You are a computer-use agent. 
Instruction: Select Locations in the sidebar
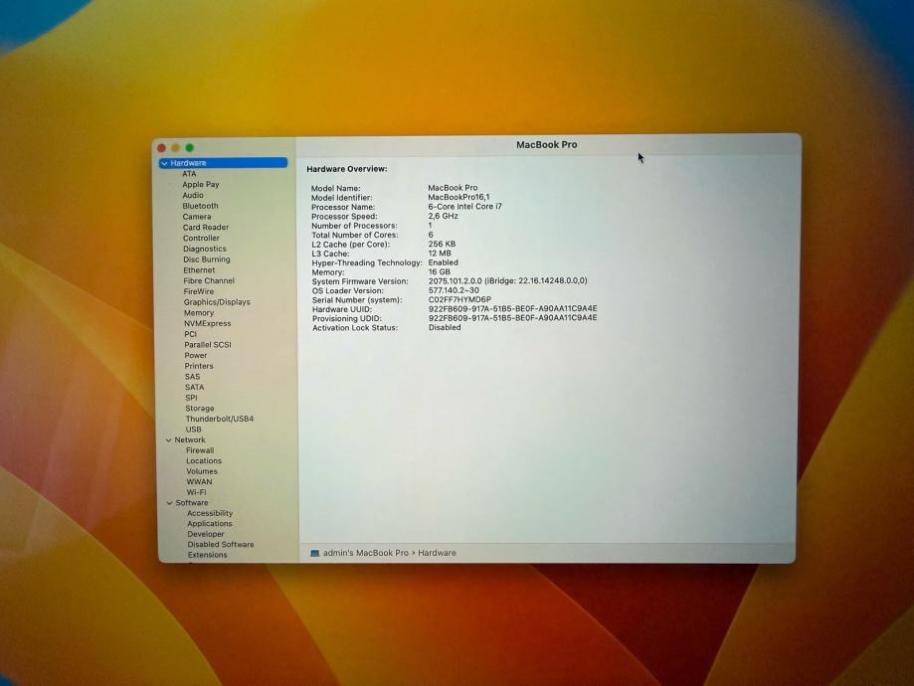click(204, 461)
